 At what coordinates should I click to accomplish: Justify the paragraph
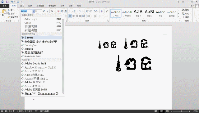pyautogui.click(x=80, y=16)
